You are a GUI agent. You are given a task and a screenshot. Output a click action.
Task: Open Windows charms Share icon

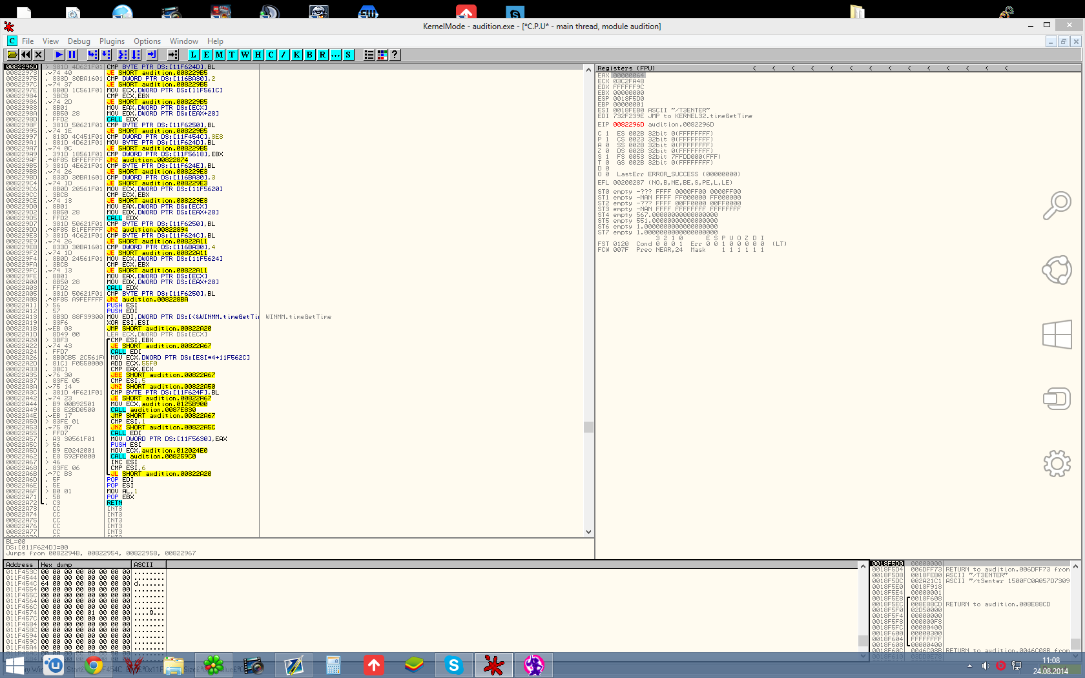pyautogui.click(x=1057, y=270)
